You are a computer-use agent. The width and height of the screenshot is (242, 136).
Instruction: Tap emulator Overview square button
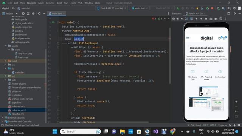point(206,19)
